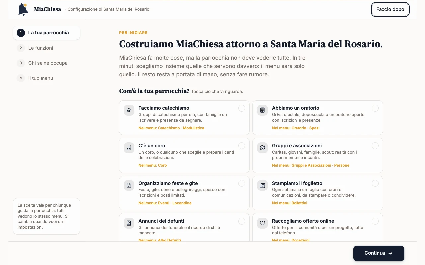Viewport: 425px width, 265px height.
Task: Open step 1 La tua parrocchia
Action: pos(46,33)
